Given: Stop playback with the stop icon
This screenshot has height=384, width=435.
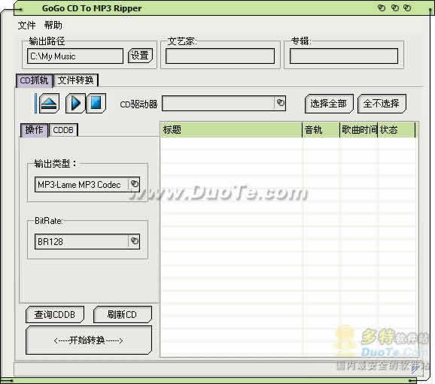Looking at the screenshot, I should tap(96, 104).
